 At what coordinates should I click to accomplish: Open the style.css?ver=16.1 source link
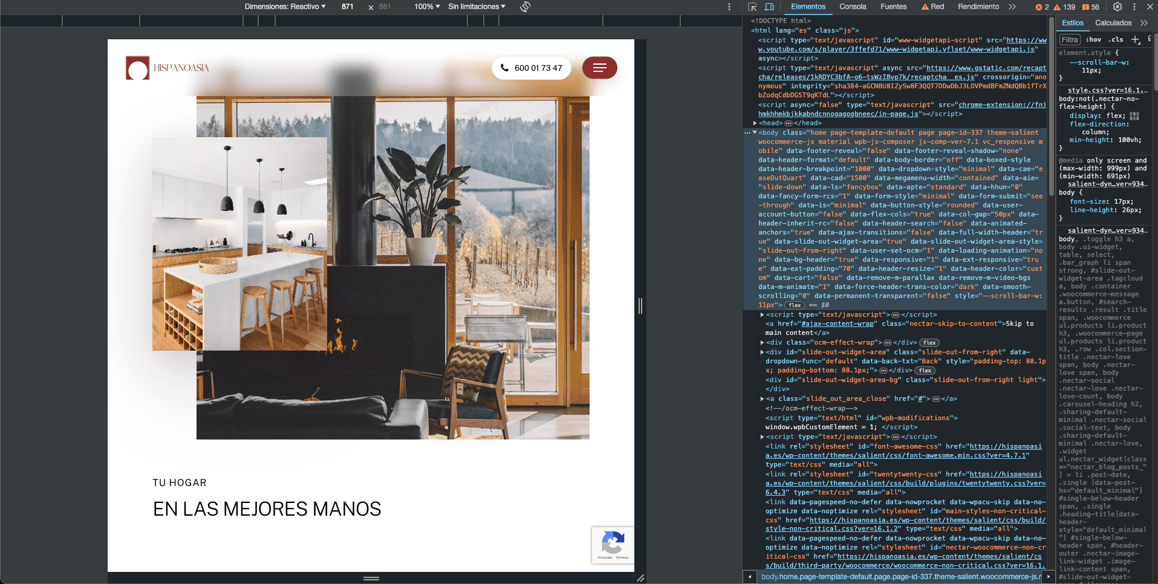click(x=1107, y=91)
